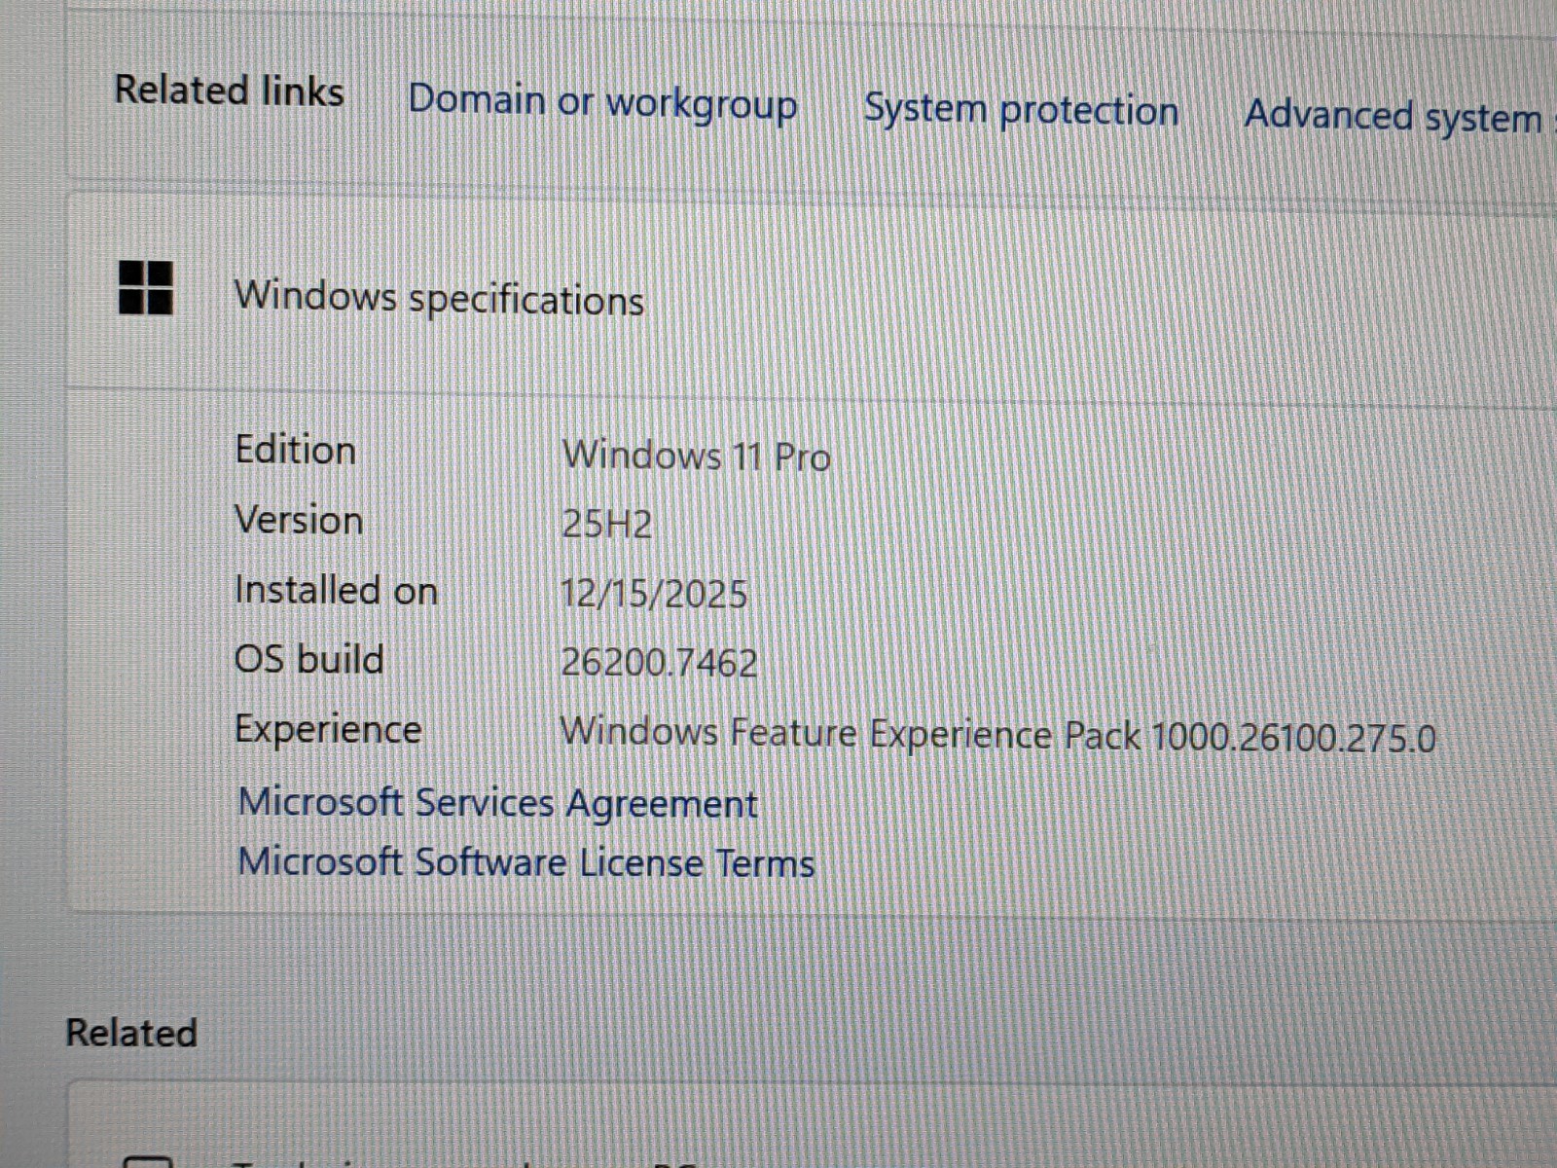Collapse the Windows specifications section header
This screenshot has width=1557, height=1168.
point(812,296)
